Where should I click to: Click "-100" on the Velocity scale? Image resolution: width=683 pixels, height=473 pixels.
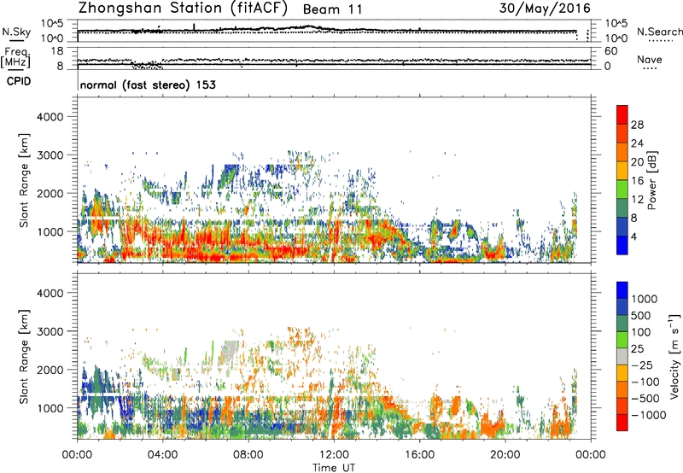[645, 382]
